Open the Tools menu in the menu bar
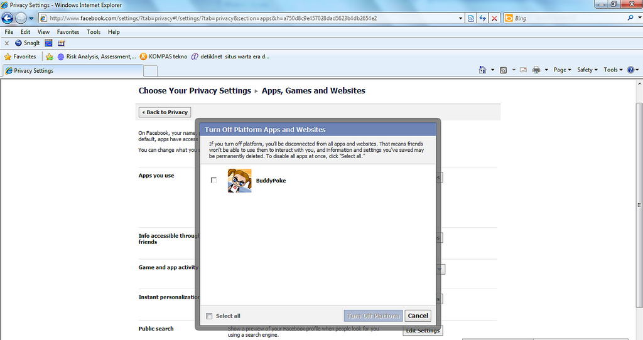The width and height of the screenshot is (643, 340). 94,31
